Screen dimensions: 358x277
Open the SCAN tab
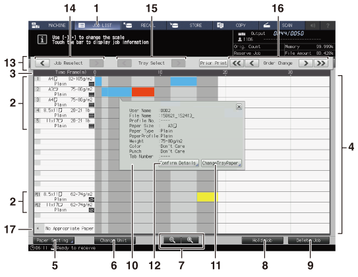282,25
